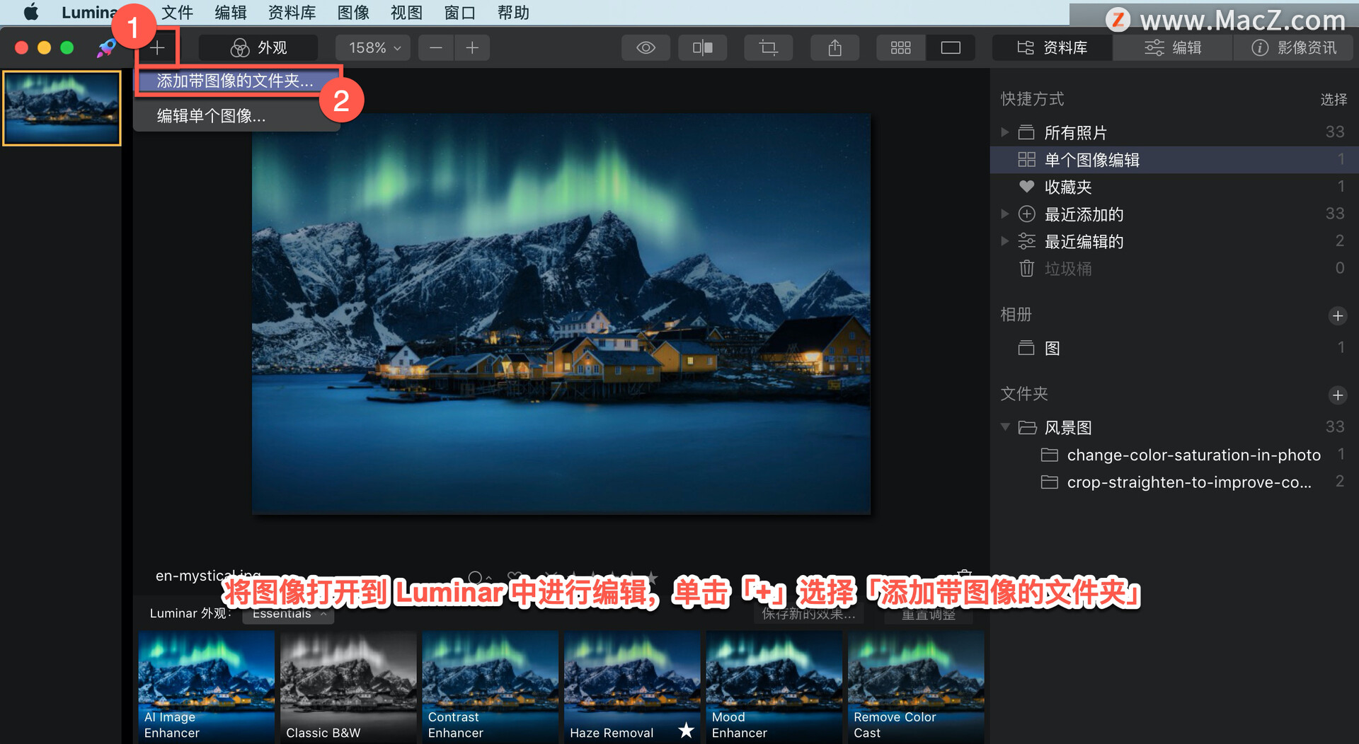
Task: Open the 视图 menu
Action: tap(405, 12)
